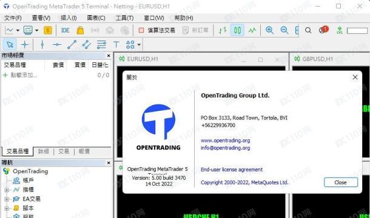Open the chart templates dropdown arrow
Viewport: 370px width, 218px height.
pos(36,30)
